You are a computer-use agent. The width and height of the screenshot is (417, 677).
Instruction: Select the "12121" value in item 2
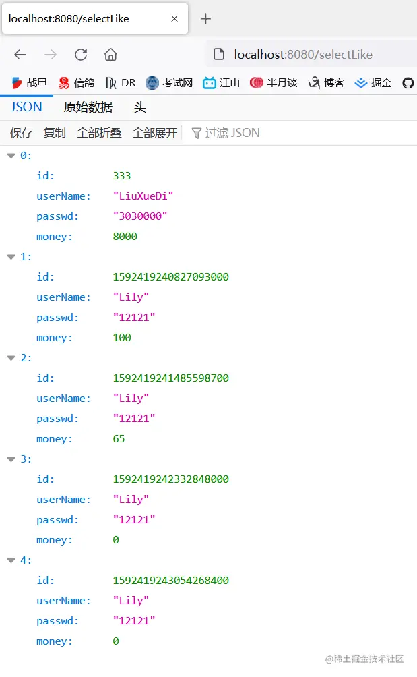(x=134, y=418)
